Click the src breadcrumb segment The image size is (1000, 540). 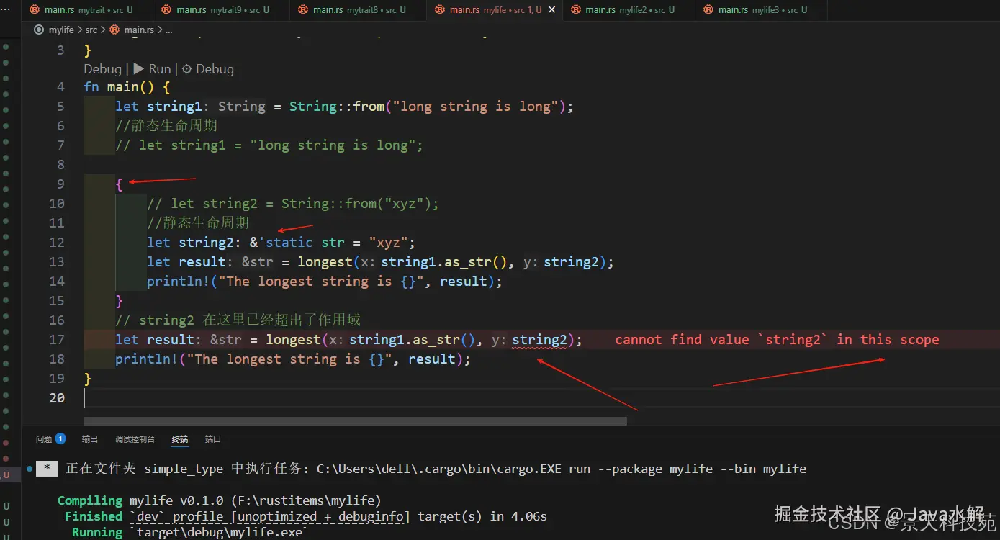coord(91,30)
